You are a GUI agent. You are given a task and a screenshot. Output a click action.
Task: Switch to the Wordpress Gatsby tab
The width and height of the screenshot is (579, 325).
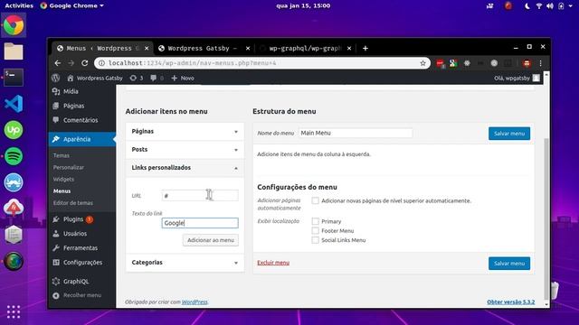click(x=203, y=48)
